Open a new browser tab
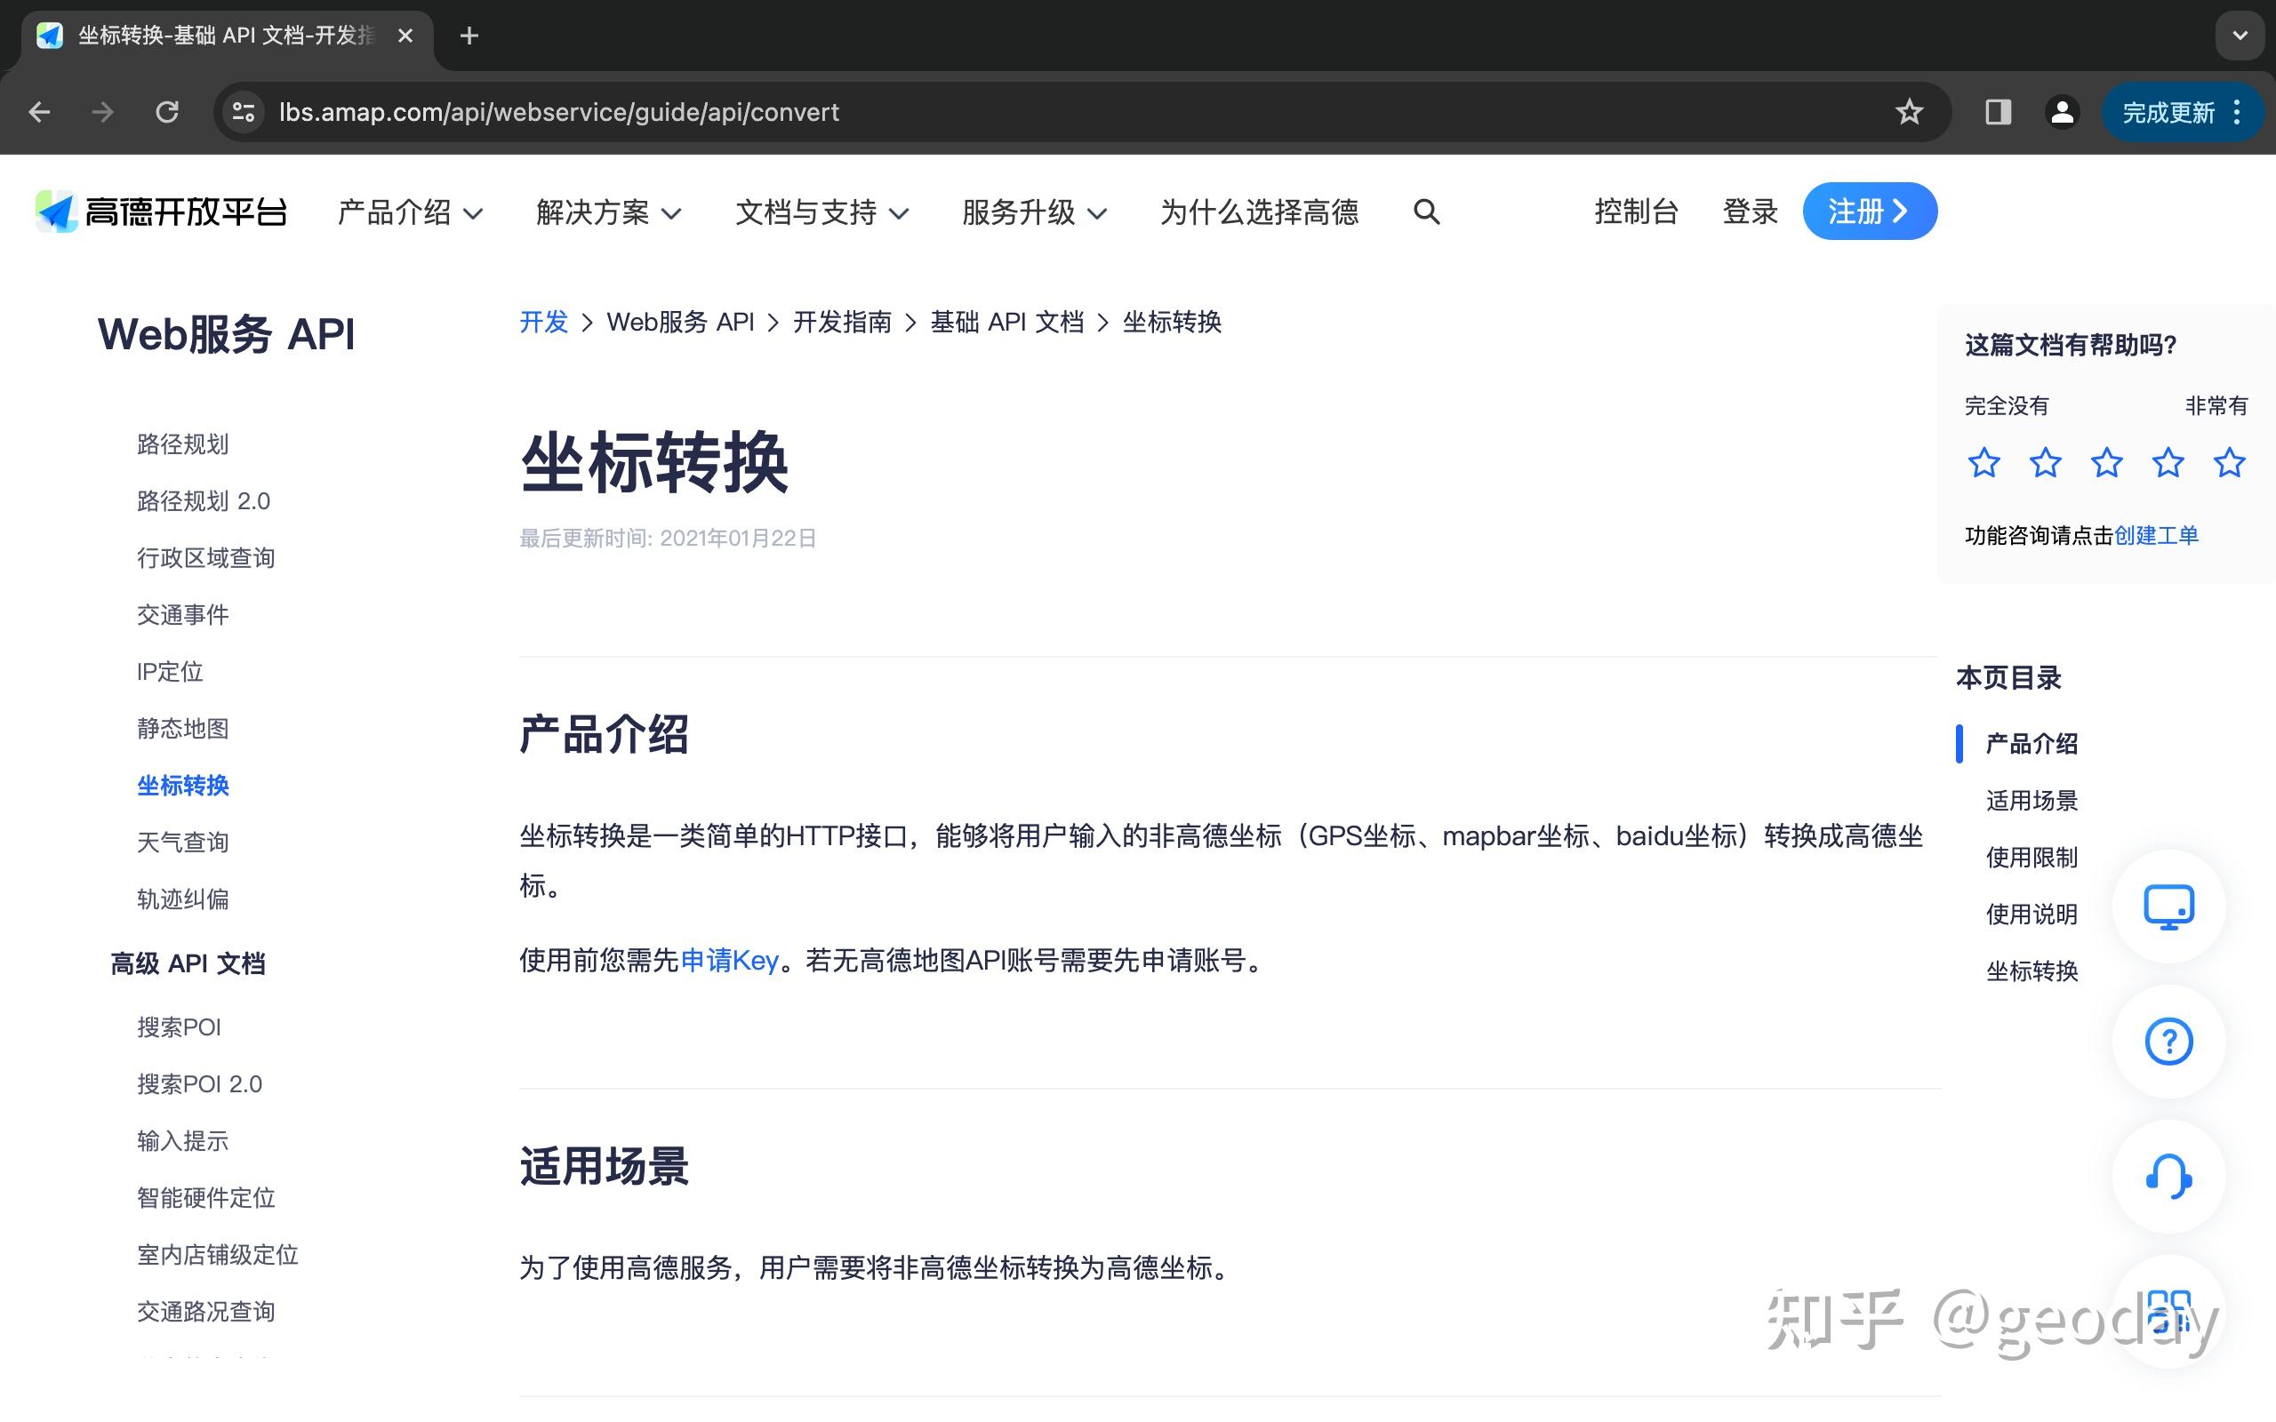 (x=469, y=36)
